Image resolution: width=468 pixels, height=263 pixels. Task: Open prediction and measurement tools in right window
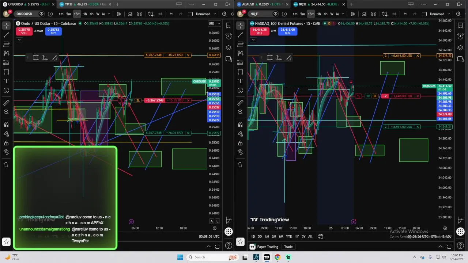[x=240, y=62]
